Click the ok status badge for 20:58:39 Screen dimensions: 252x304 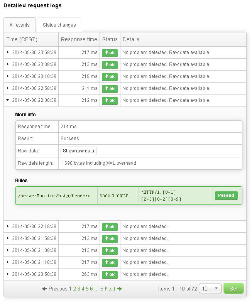click(x=110, y=275)
